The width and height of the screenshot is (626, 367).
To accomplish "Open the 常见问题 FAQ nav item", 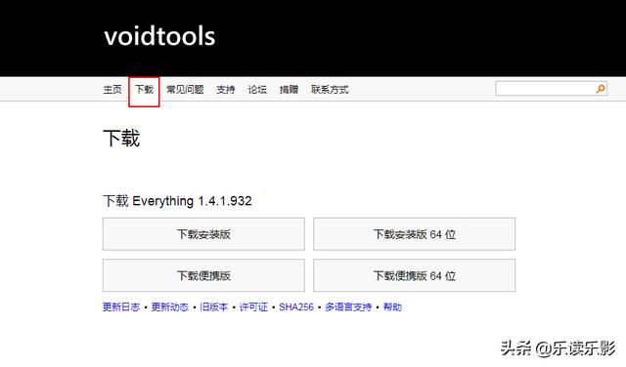I will (185, 89).
